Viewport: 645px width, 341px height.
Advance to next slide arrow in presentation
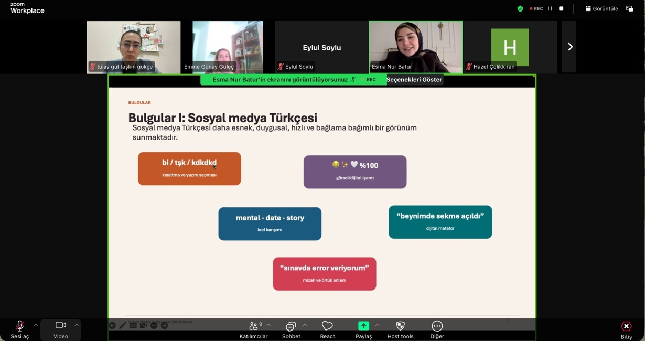tap(164, 326)
